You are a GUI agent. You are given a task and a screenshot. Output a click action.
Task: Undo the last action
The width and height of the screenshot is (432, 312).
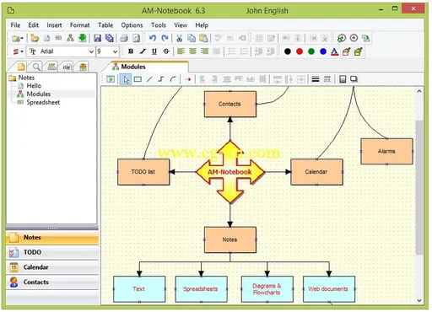pos(153,38)
